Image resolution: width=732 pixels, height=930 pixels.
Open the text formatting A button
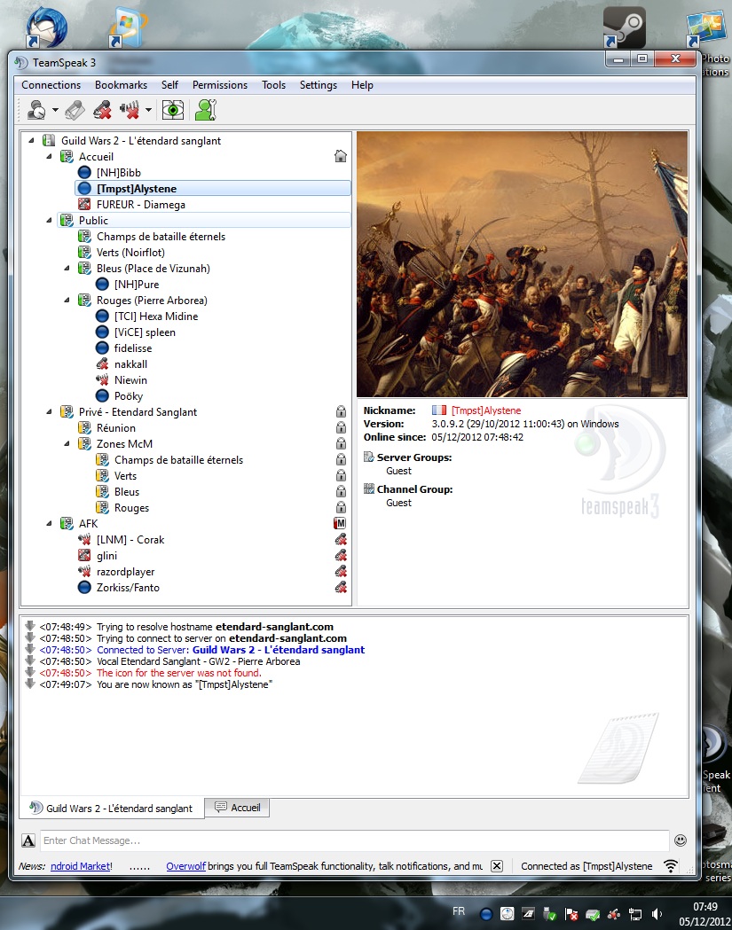click(28, 840)
